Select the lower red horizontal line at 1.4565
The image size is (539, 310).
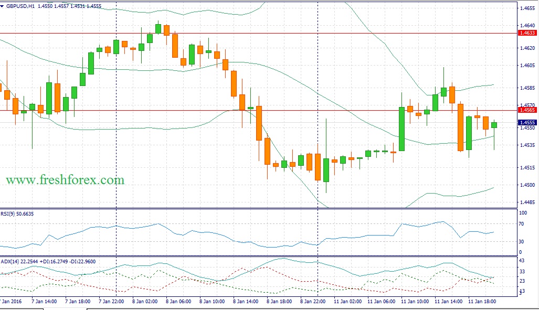(157, 110)
